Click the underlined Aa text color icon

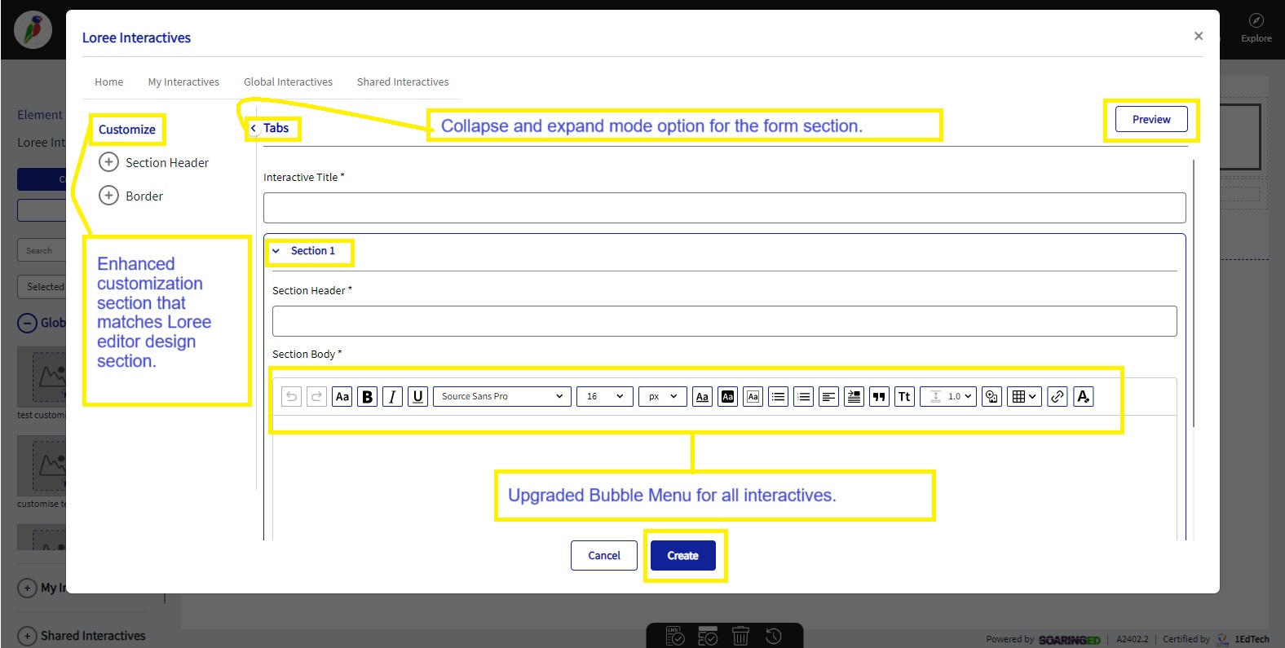[702, 396]
